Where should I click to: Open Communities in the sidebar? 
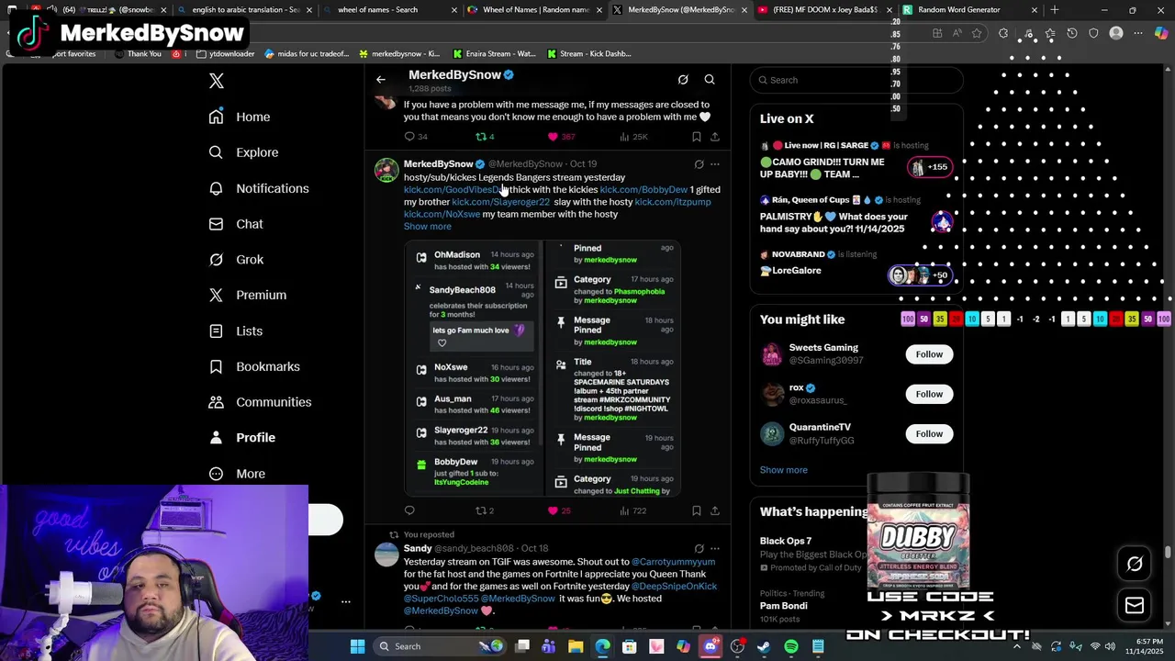[260, 402]
